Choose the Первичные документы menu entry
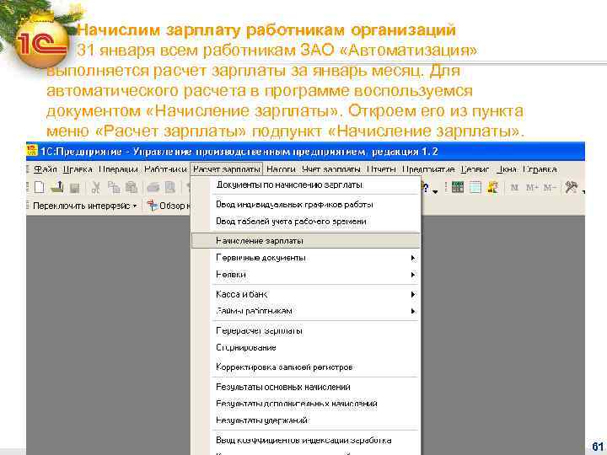Image resolution: width=607 pixels, height=455 pixels. (306, 258)
